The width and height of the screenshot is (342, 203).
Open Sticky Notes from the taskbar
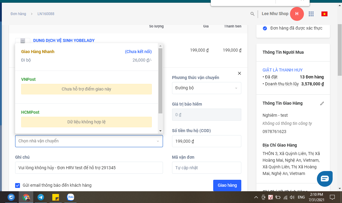pyautogui.click(x=56, y=197)
